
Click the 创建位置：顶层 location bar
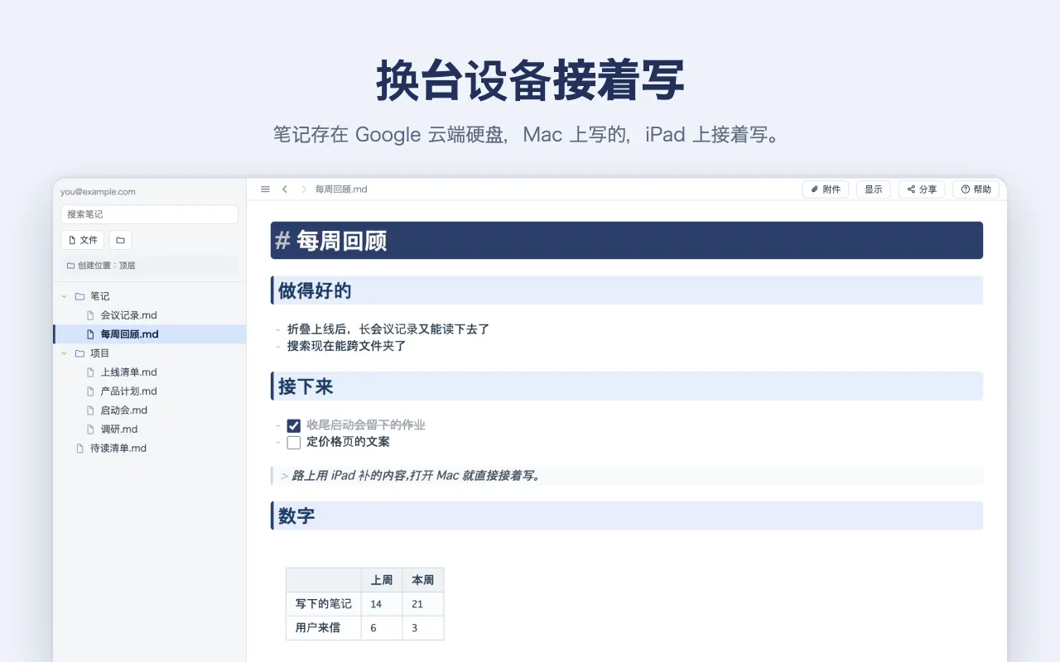coord(149,266)
